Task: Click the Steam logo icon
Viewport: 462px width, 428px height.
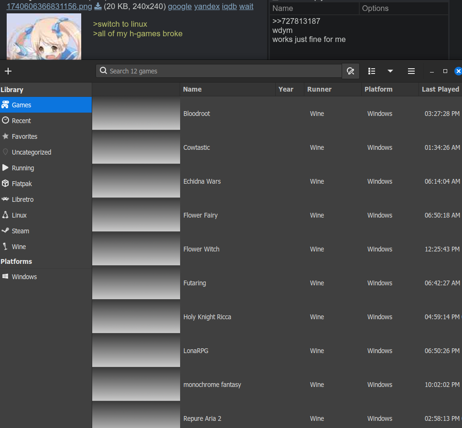Action: coord(5,230)
